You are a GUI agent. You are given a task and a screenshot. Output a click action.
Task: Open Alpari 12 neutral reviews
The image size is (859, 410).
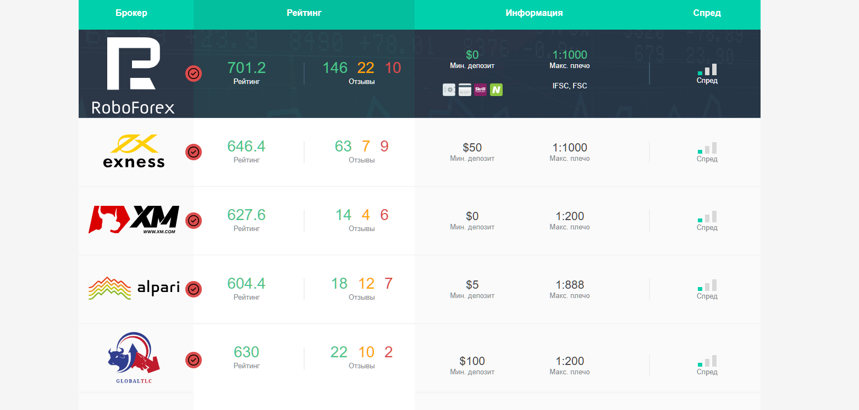[x=366, y=284]
